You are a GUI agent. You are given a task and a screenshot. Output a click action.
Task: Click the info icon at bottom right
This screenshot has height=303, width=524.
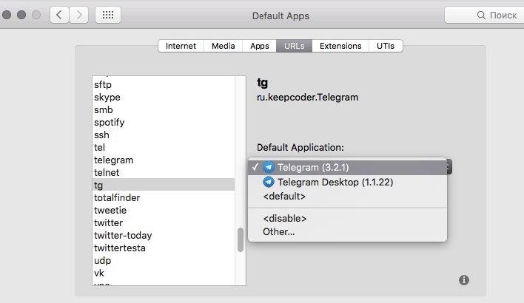(464, 279)
